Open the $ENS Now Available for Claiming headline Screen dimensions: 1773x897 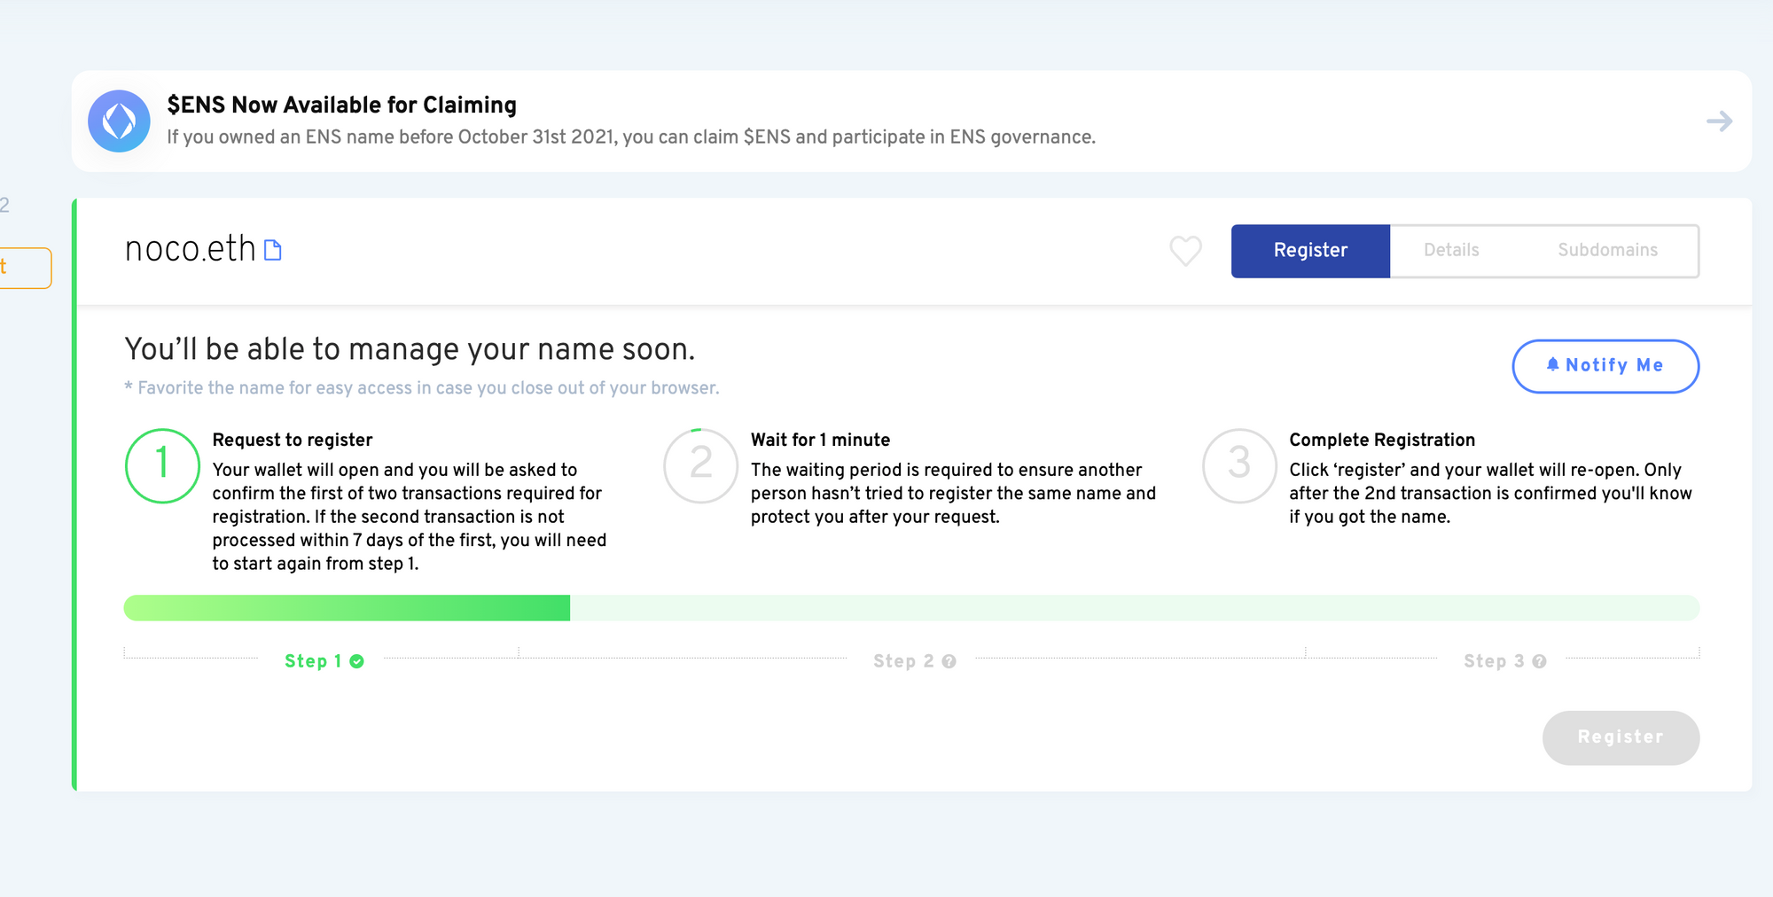(341, 105)
